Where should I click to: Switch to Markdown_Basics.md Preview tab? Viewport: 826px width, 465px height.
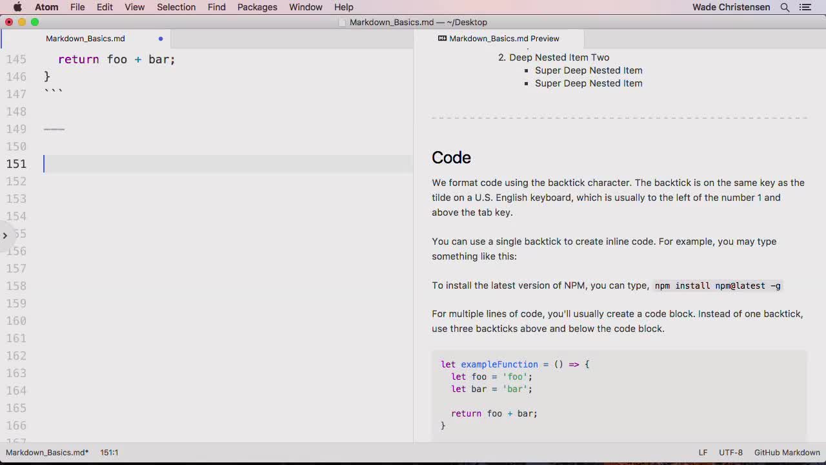(x=504, y=39)
